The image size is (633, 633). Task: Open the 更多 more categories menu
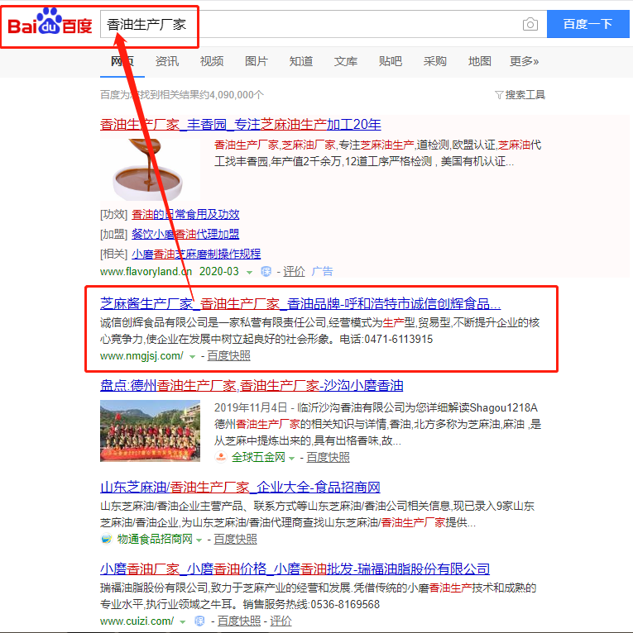(524, 61)
